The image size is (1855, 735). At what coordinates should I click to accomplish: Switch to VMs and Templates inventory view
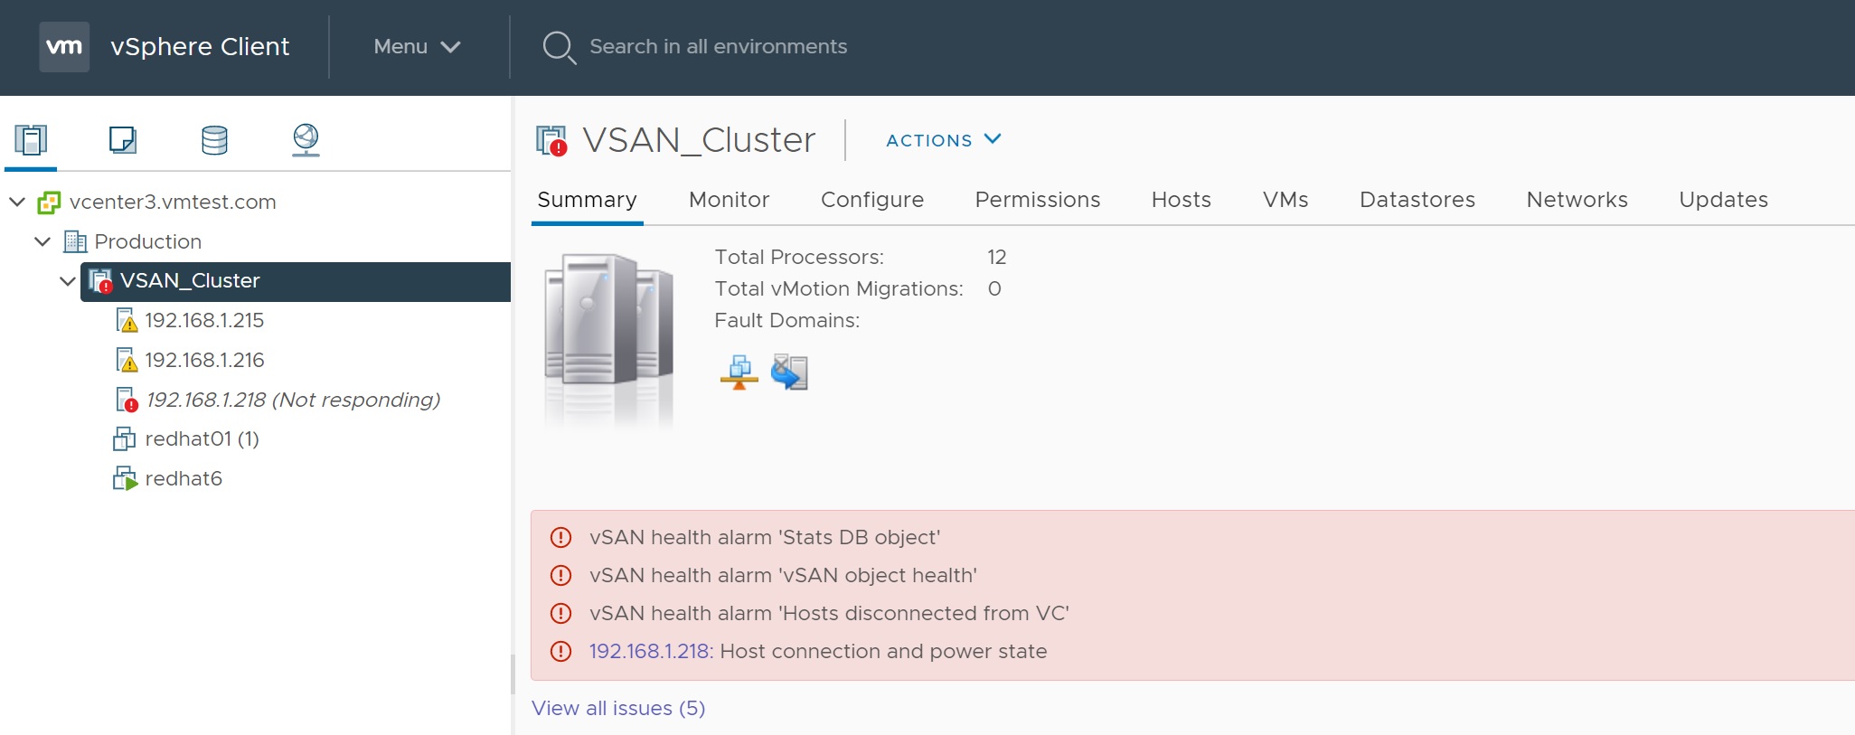(122, 140)
